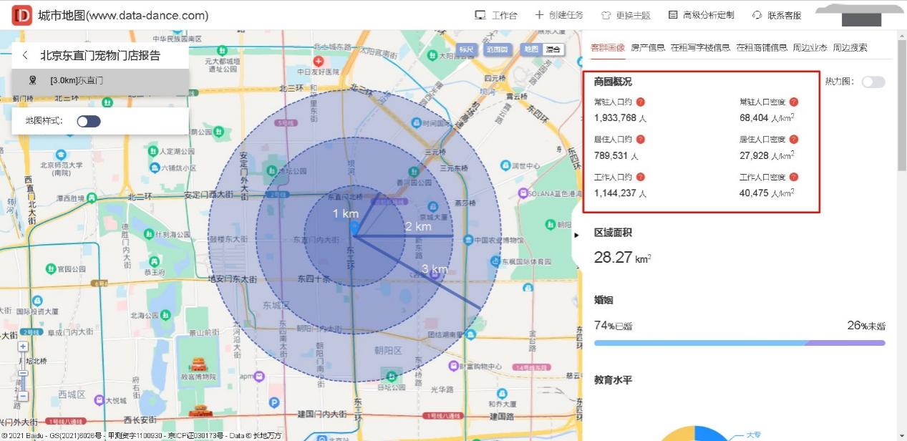Select the 标尺 ruler map tool
The height and width of the screenshot is (441, 907).
coord(468,49)
